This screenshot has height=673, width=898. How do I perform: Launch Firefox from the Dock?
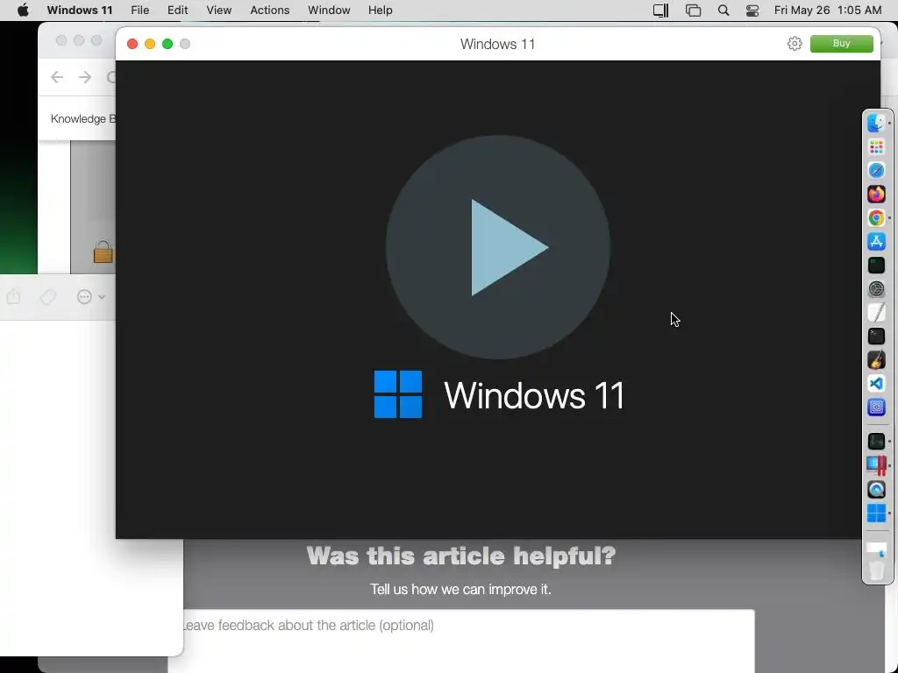click(x=876, y=195)
